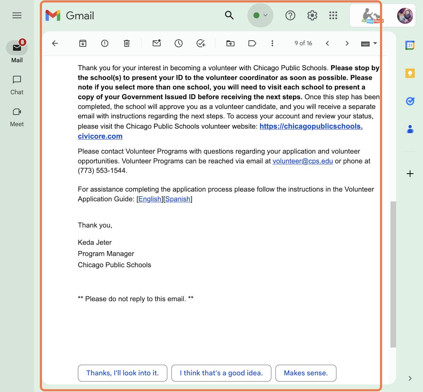Image resolution: width=423 pixels, height=392 pixels.
Task: Open the search mail magnifier icon
Action: [x=229, y=15]
